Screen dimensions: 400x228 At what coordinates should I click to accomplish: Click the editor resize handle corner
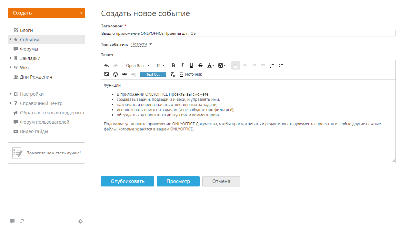tap(393, 161)
